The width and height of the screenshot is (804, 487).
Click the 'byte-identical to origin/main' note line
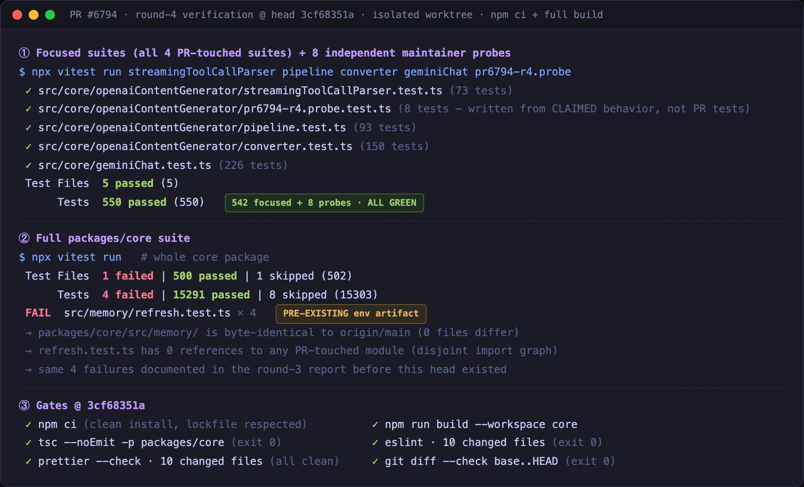(x=272, y=332)
